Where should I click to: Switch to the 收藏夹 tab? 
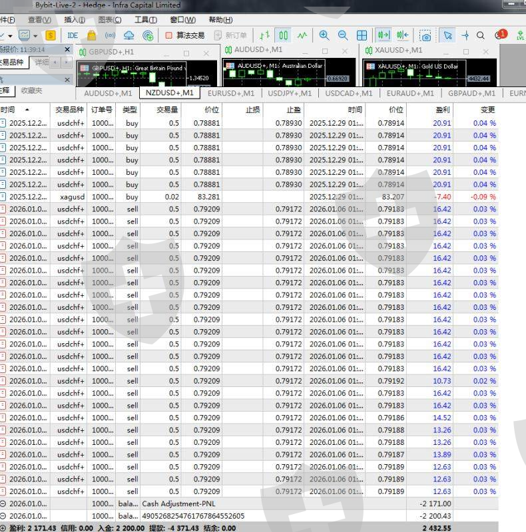(x=31, y=90)
